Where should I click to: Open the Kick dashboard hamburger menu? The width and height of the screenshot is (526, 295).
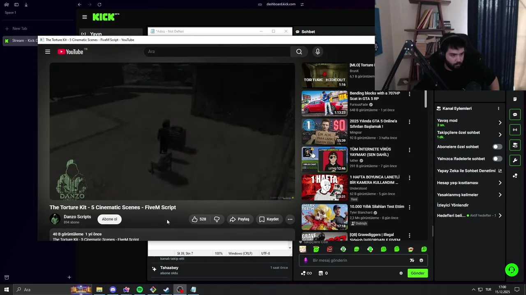coord(85,17)
